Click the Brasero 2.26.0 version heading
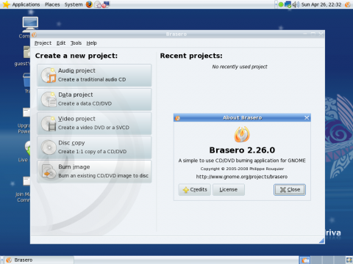The height and width of the screenshot is (264, 353). [242, 150]
